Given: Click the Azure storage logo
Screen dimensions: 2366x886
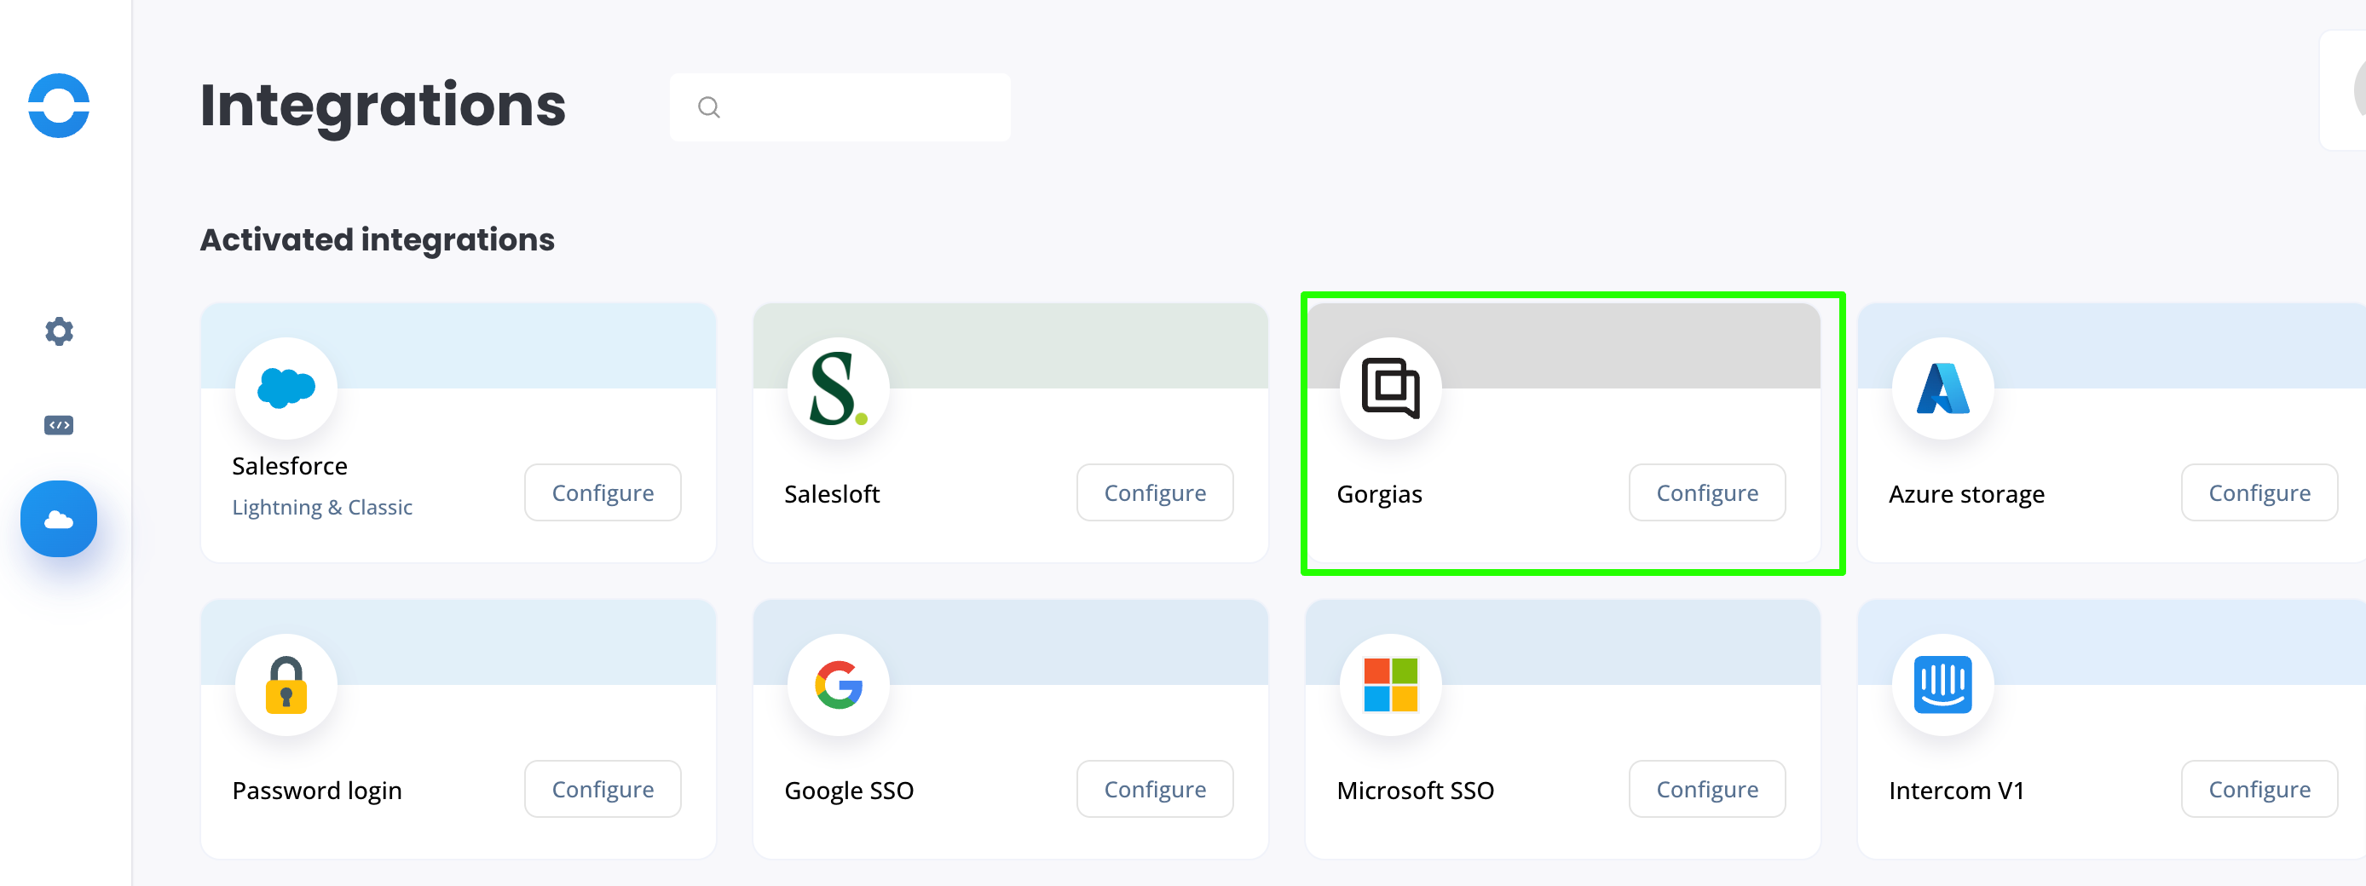Looking at the screenshot, I should [1942, 388].
